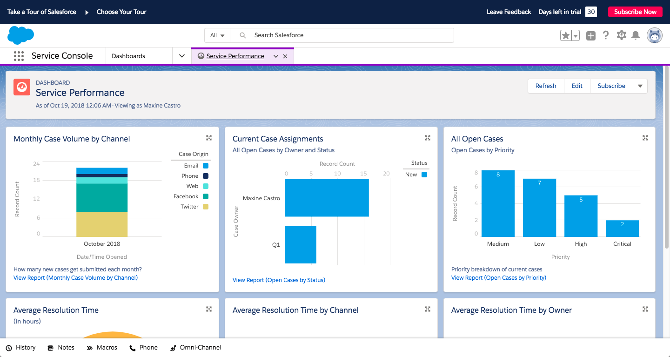Open the Phone utility item
Image resolution: width=670 pixels, height=357 pixels.
[x=143, y=348]
